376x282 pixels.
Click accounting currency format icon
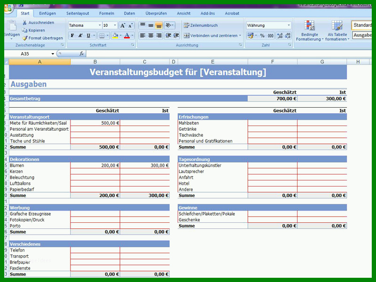point(251,36)
